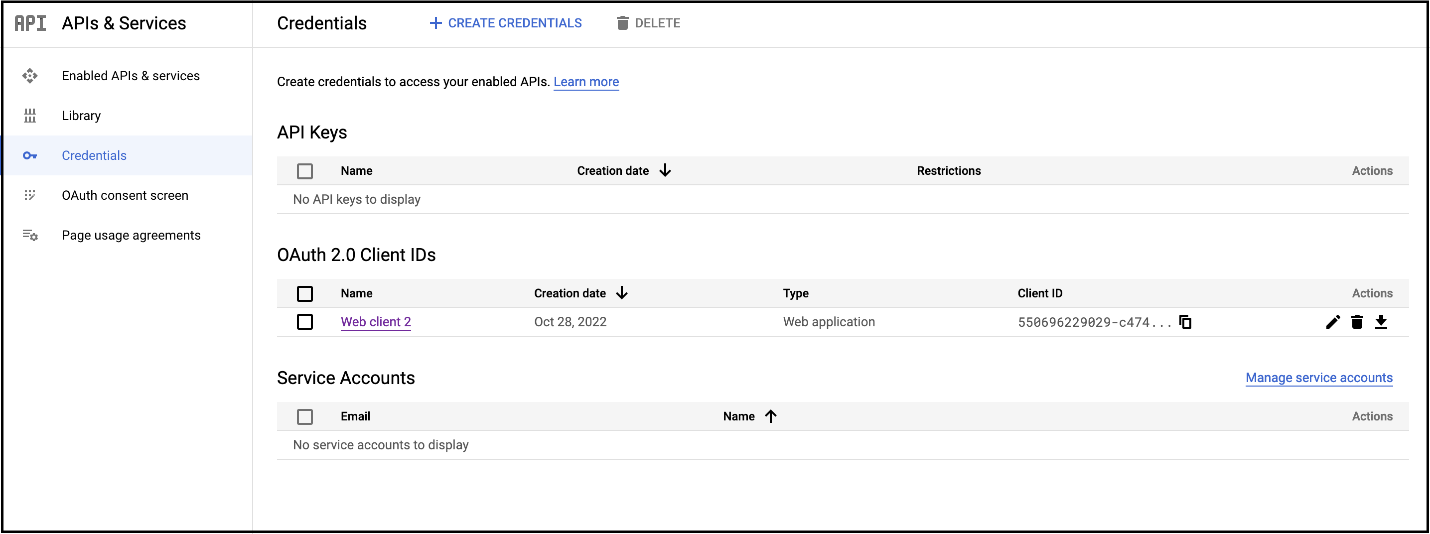Click the Page usage agreements icon

pos(30,235)
